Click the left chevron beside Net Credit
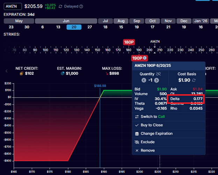This screenshot has width=218, height=175. point(6,71)
